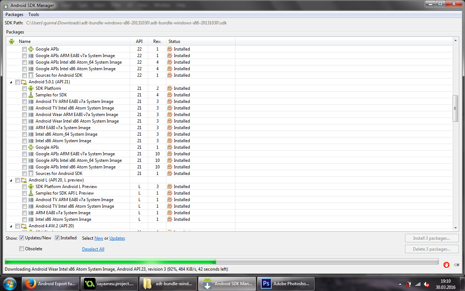The image size is (465, 291).
Task: Enable the Obsolete checkbox
Action: [x=22, y=249]
